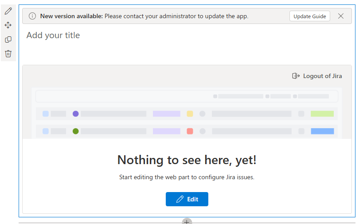Open the Update Guide

click(x=310, y=16)
